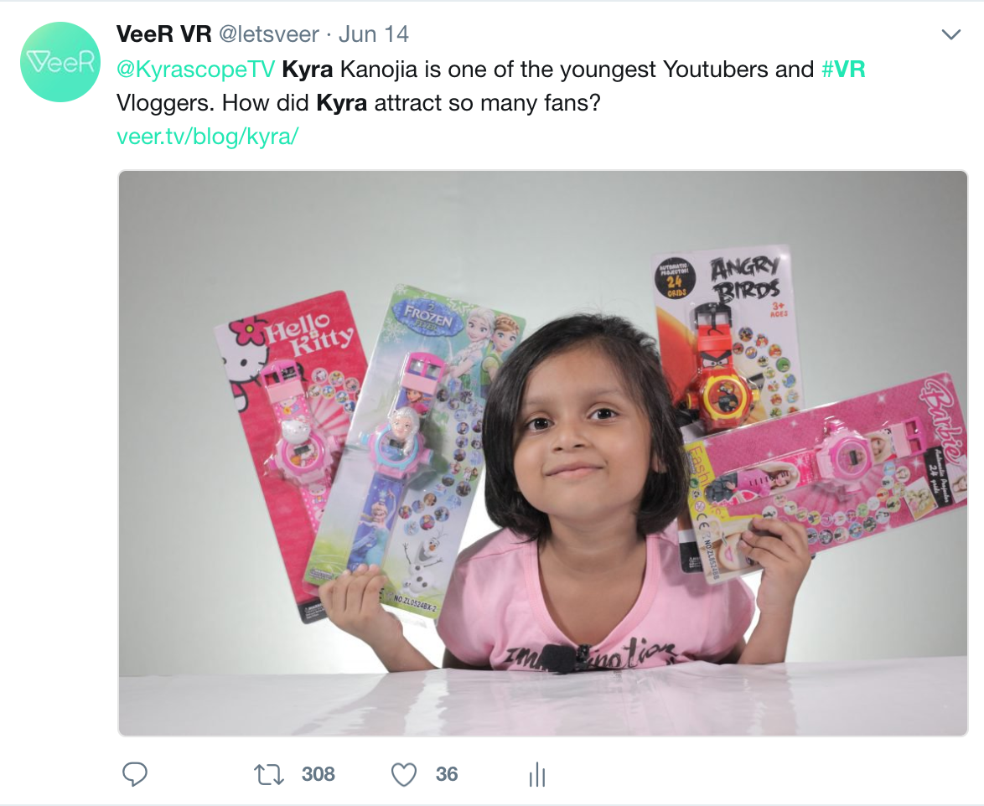Follow the #VR hashtag link

pyautogui.click(x=843, y=69)
